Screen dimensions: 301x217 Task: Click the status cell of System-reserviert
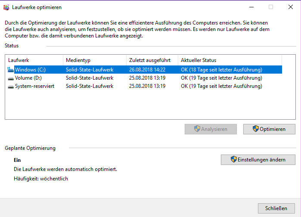pyautogui.click(x=221, y=86)
